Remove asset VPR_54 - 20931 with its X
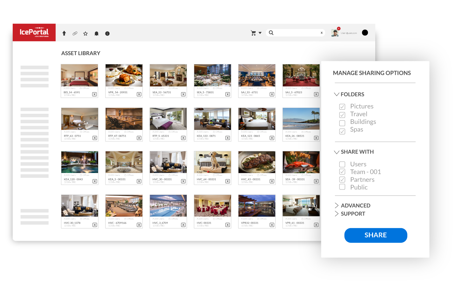This screenshot has height=282, width=454. coord(139,94)
